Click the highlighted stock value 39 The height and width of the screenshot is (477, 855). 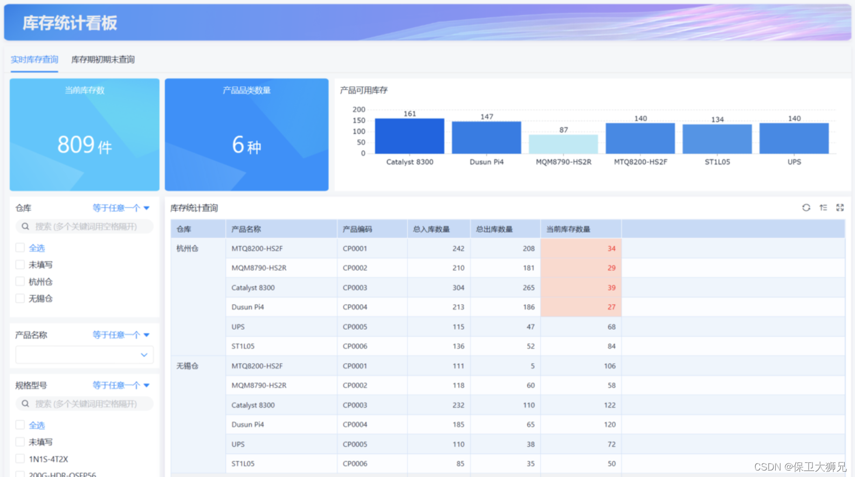click(x=611, y=288)
